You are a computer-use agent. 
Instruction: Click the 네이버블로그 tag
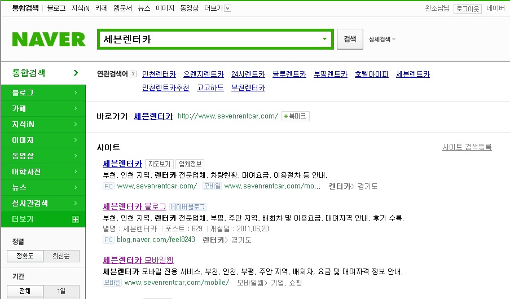(x=188, y=207)
